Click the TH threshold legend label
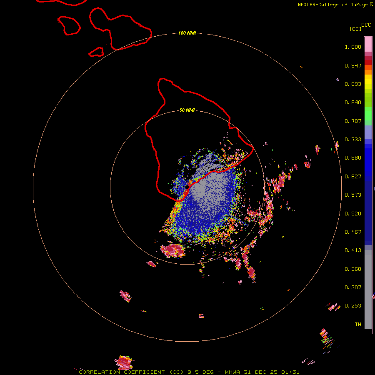This screenshot has width=375, height=375. [358, 325]
